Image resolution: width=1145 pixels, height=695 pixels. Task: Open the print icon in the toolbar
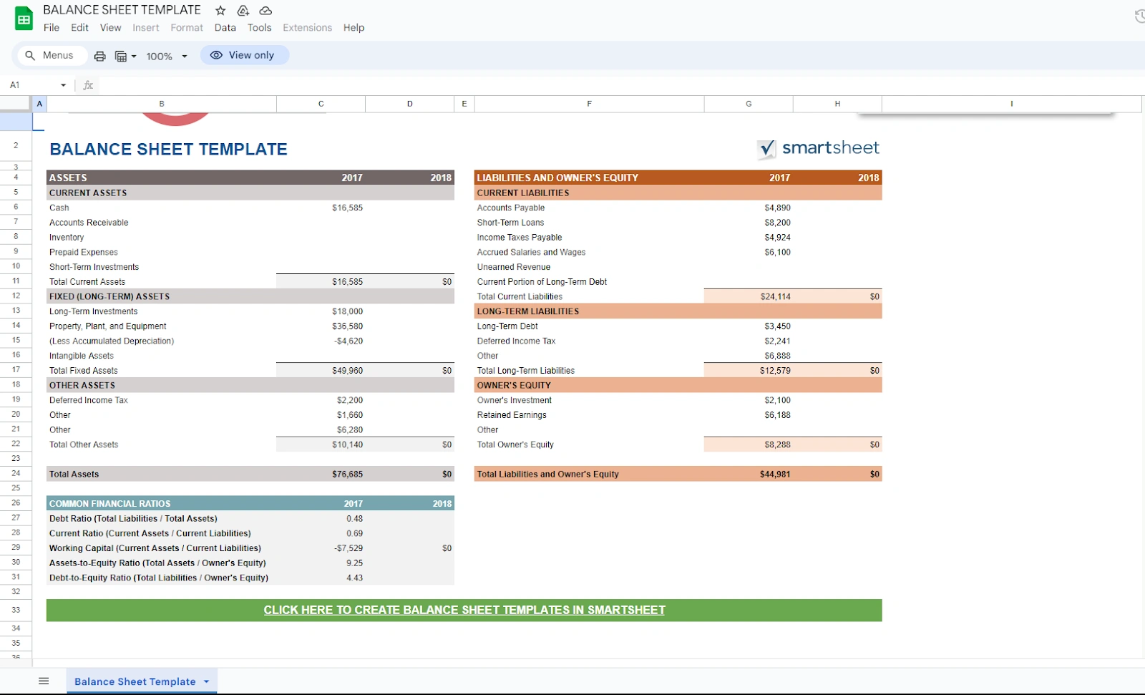tap(99, 56)
